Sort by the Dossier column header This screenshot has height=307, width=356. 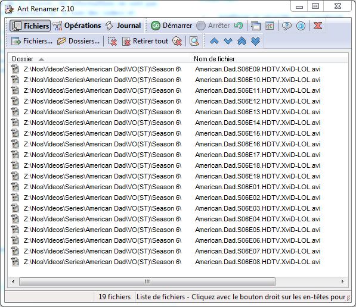[99, 59]
